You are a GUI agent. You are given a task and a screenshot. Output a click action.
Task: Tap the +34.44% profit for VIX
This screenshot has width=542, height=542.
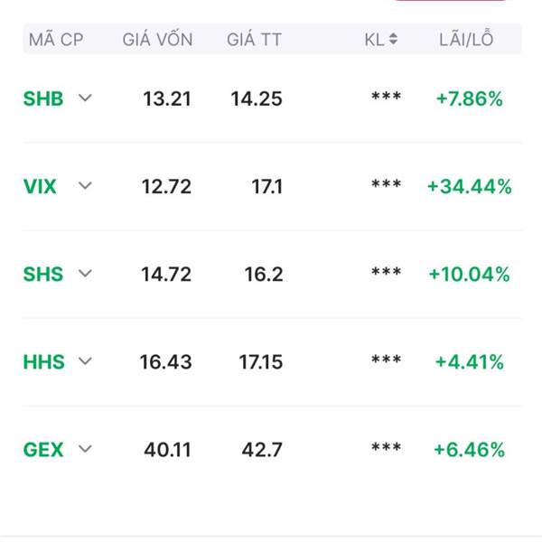click(470, 187)
